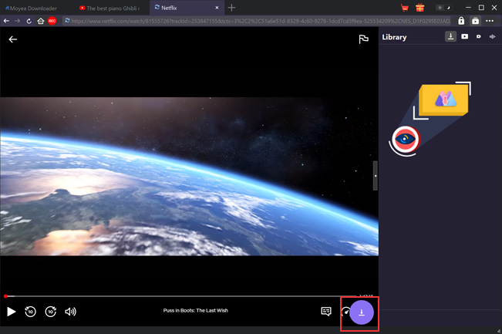Image resolution: width=502 pixels, height=334 pixels.
Task: Play the Netflix video
Action: coord(12,312)
